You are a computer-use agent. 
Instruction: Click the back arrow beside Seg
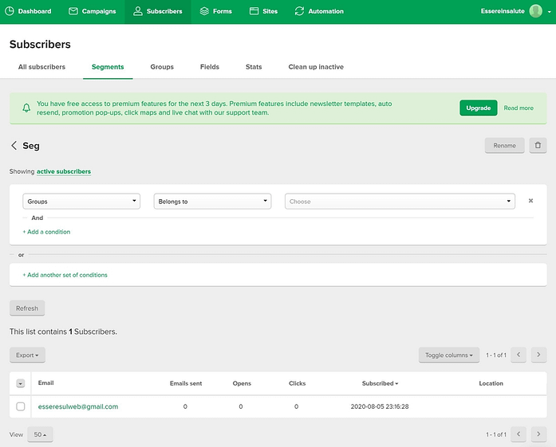[14, 145]
